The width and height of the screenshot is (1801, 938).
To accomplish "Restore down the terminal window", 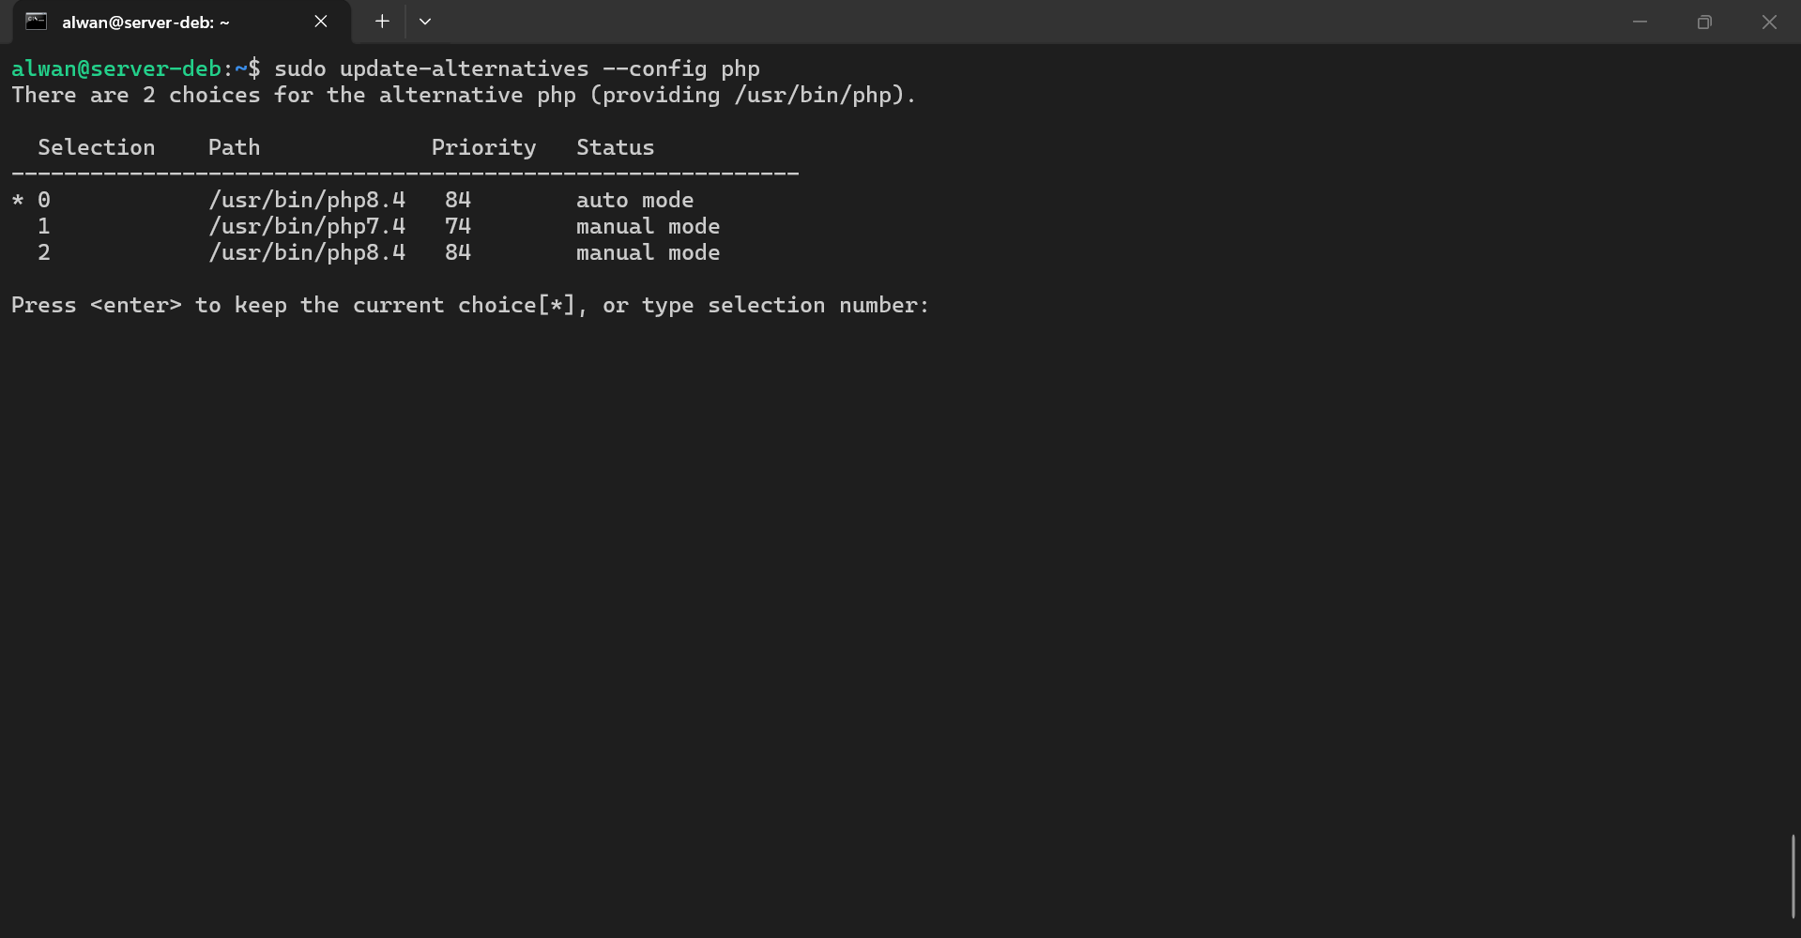I will pyautogui.click(x=1704, y=22).
